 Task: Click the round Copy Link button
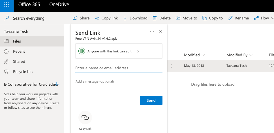tap(85, 118)
